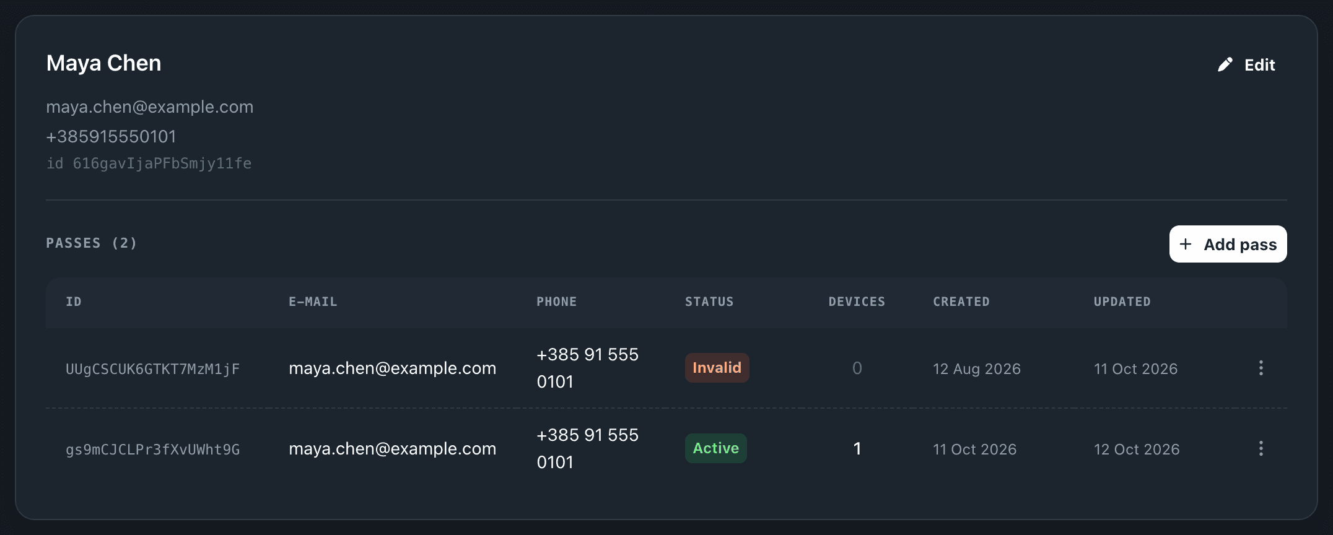The image size is (1333, 535).
Task: Click the UPDATED column header
Action: [x=1122, y=302]
